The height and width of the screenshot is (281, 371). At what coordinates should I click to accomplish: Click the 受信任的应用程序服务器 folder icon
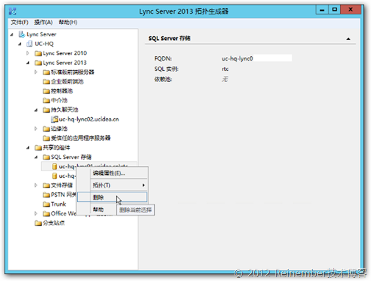click(46, 138)
